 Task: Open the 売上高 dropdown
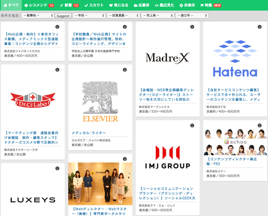pos(157,16)
